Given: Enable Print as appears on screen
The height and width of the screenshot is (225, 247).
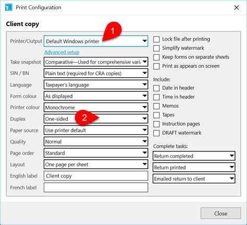Looking at the screenshot, I should (x=156, y=66).
